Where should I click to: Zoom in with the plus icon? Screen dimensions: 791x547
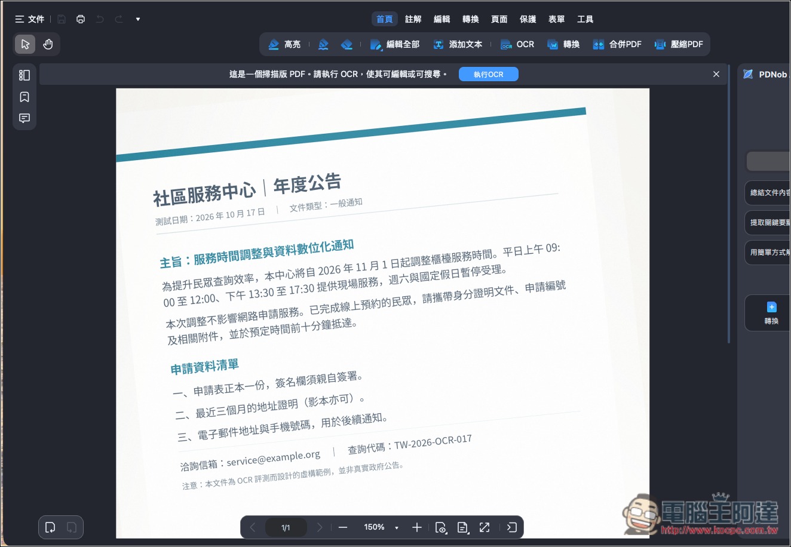[x=417, y=527]
